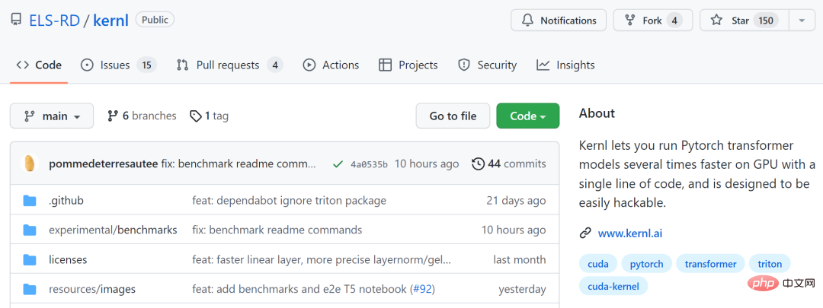Click the folder icon for resources/images
This screenshot has width=823, height=308.
30,289
